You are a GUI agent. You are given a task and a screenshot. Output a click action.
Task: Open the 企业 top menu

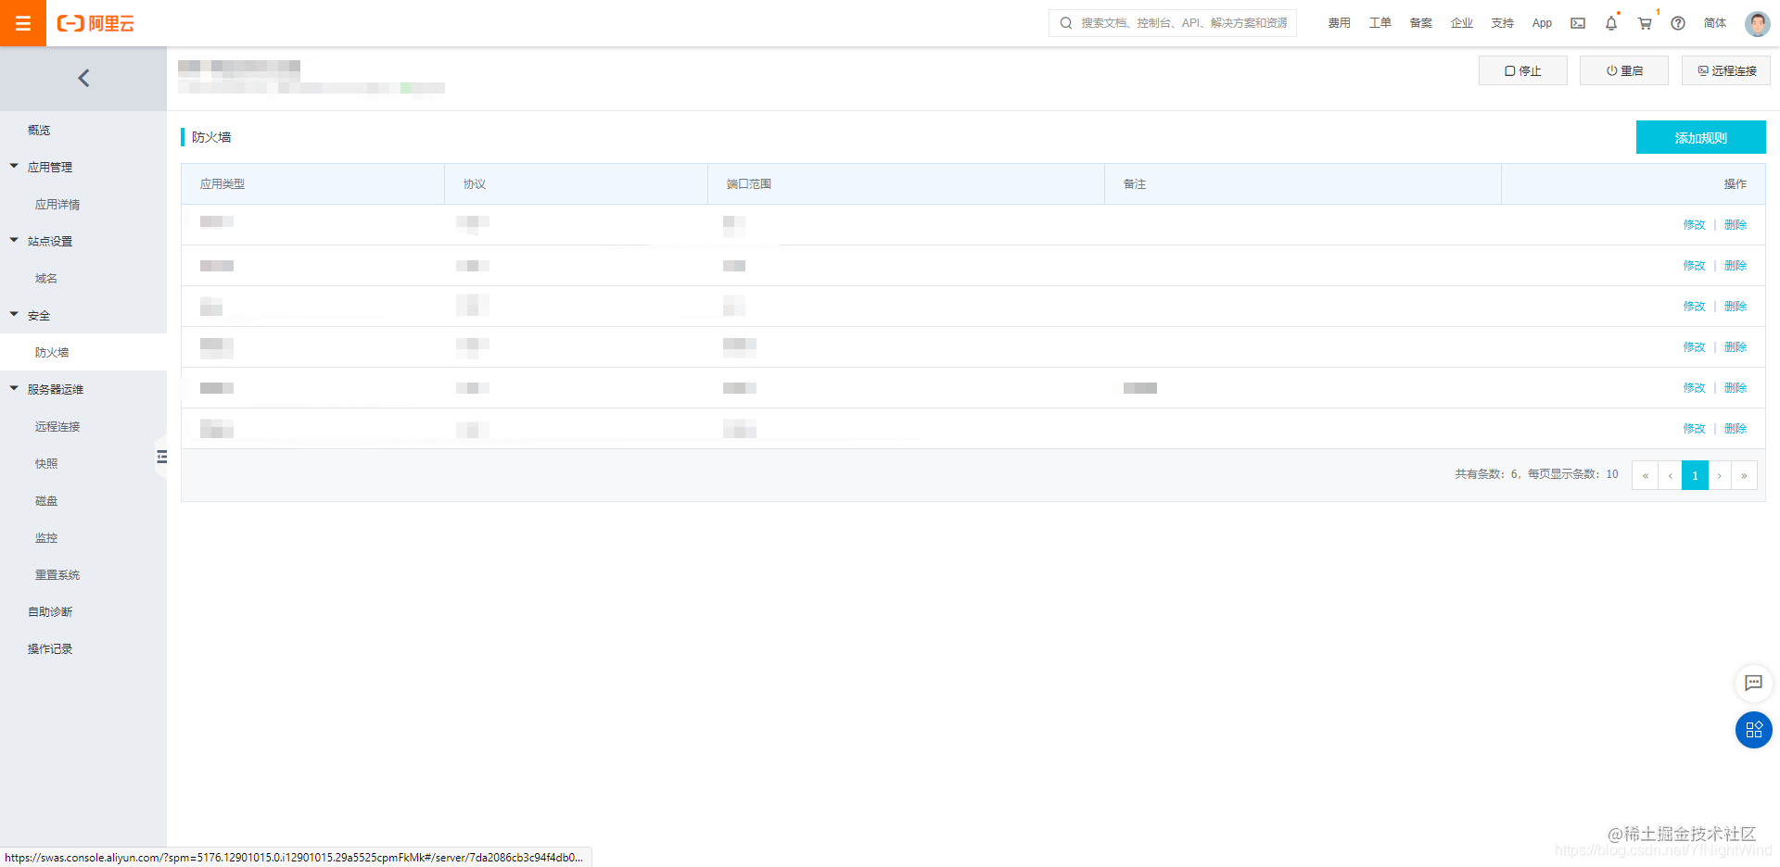1461,23
